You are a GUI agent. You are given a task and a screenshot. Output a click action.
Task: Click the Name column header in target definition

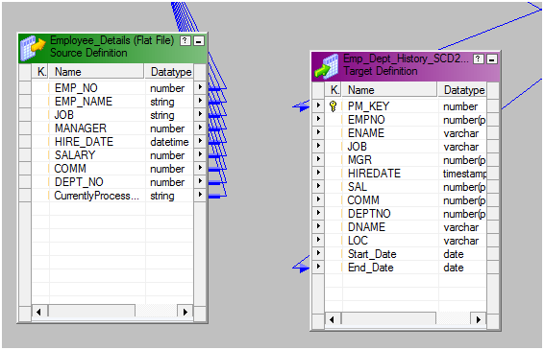tap(389, 90)
